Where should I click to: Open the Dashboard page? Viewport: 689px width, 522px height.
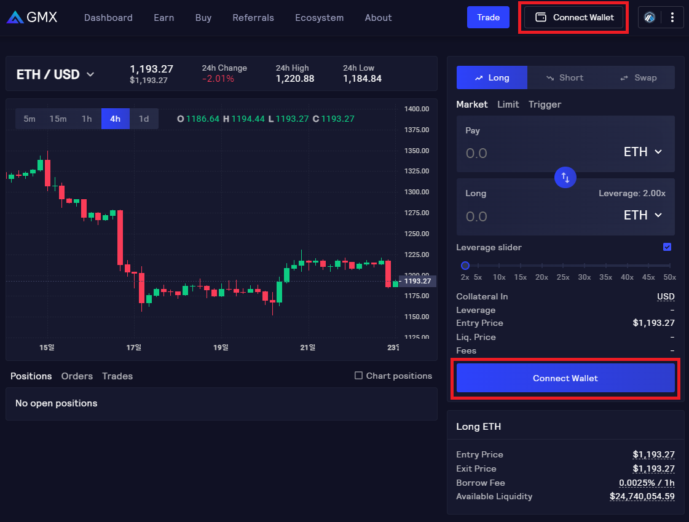point(108,18)
